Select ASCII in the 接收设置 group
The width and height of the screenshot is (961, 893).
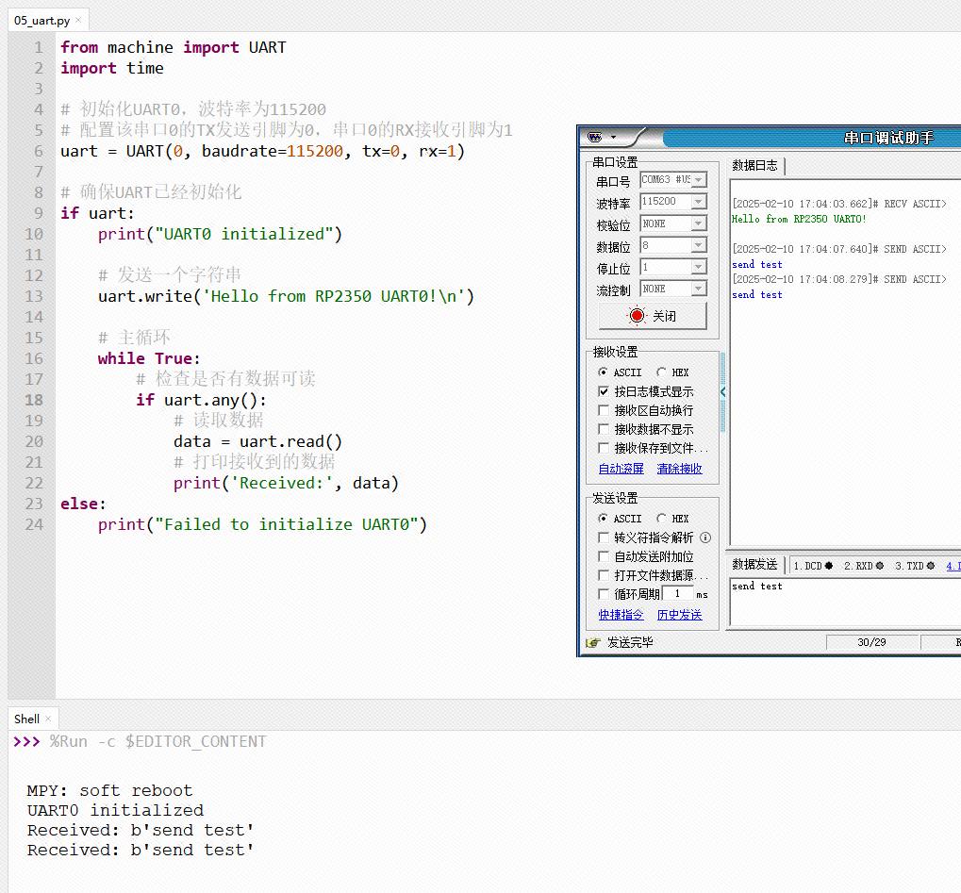point(603,372)
